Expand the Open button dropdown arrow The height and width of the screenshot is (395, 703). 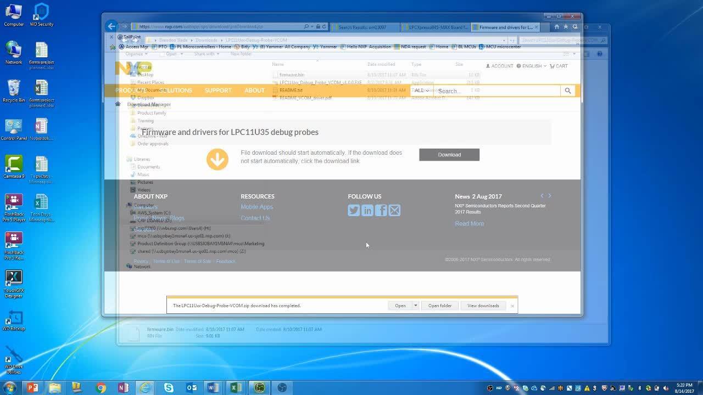416,306
